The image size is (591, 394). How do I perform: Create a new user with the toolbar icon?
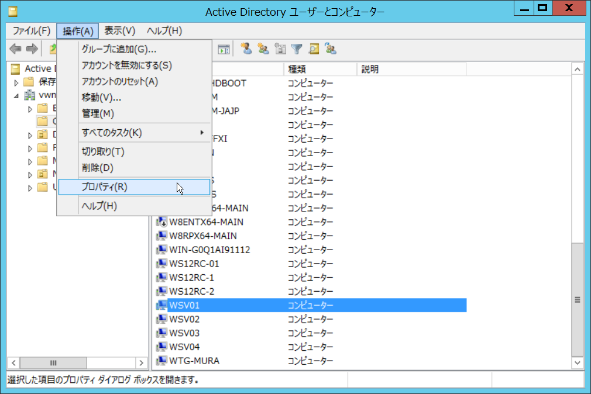246,49
